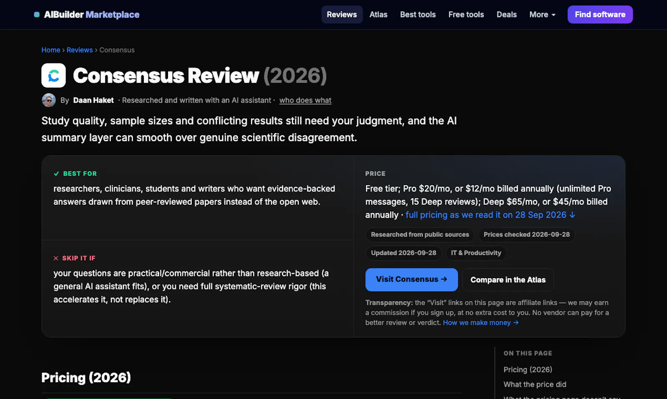Screen dimensions: 667x399
Task: Open the Deals nav link
Action: (x=507, y=15)
